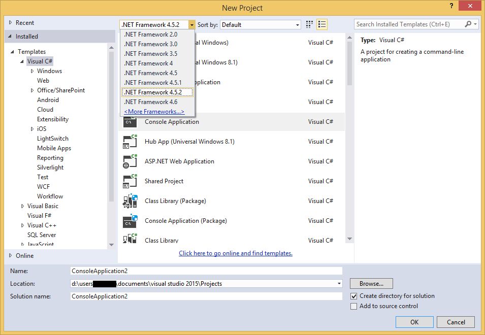Choose .NET Framework 4
Image resolution: width=485 pixels, height=335 pixels.
click(157, 63)
